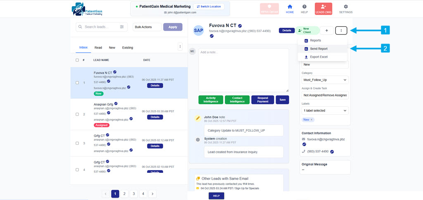Choose Reports from the dropdown menu
The width and height of the screenshot is (423, 200).
point(322,41)
